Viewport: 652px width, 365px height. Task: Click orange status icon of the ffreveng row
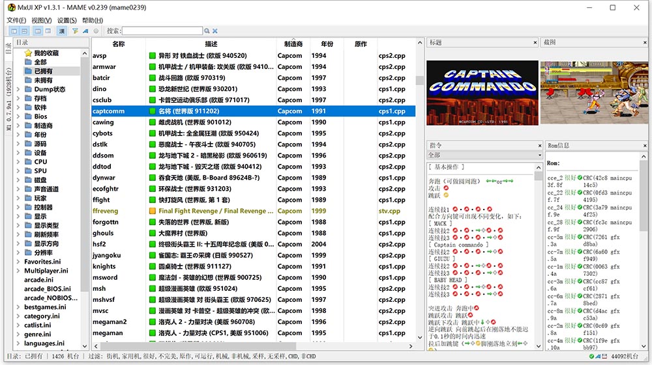pos(153,211)
